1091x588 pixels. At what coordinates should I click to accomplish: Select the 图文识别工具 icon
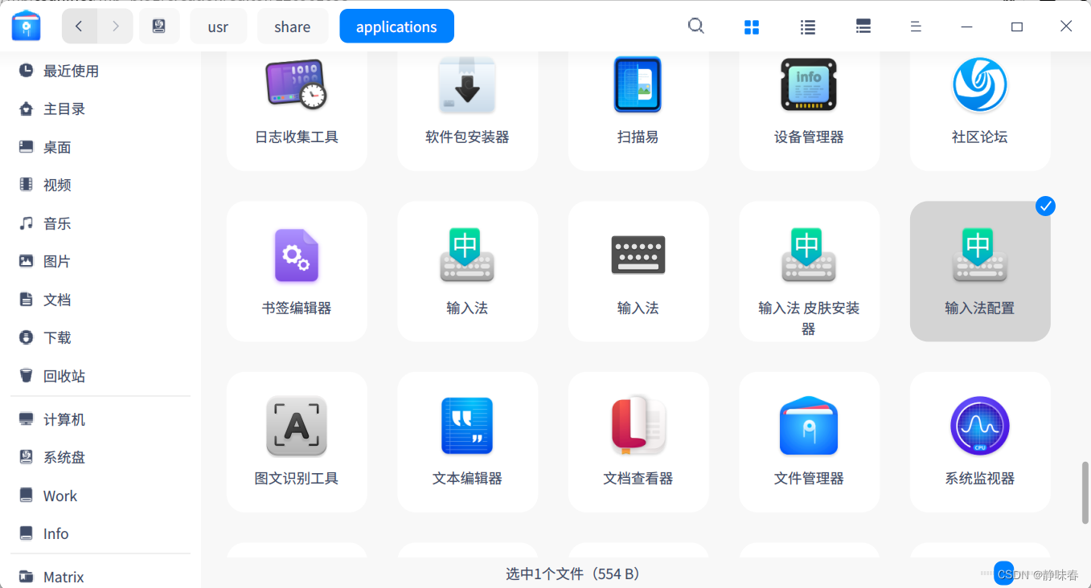pos(297,426)
